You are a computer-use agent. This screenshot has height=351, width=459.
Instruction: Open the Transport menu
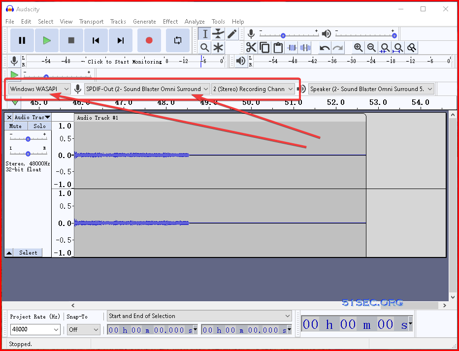[x=91, y=22]
